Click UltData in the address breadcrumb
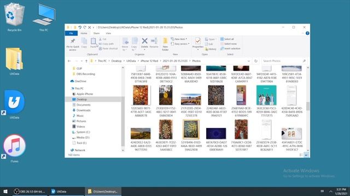The image size is (350, 196). point(131,61)
